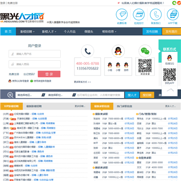Open job seeker row 35岁 7000-8000+提
This screenshot has width=181, height=181.
click(x=114, y=119)
